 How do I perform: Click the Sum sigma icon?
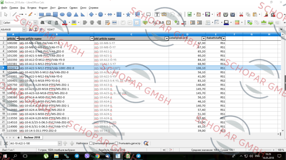(x=36, y=30)
